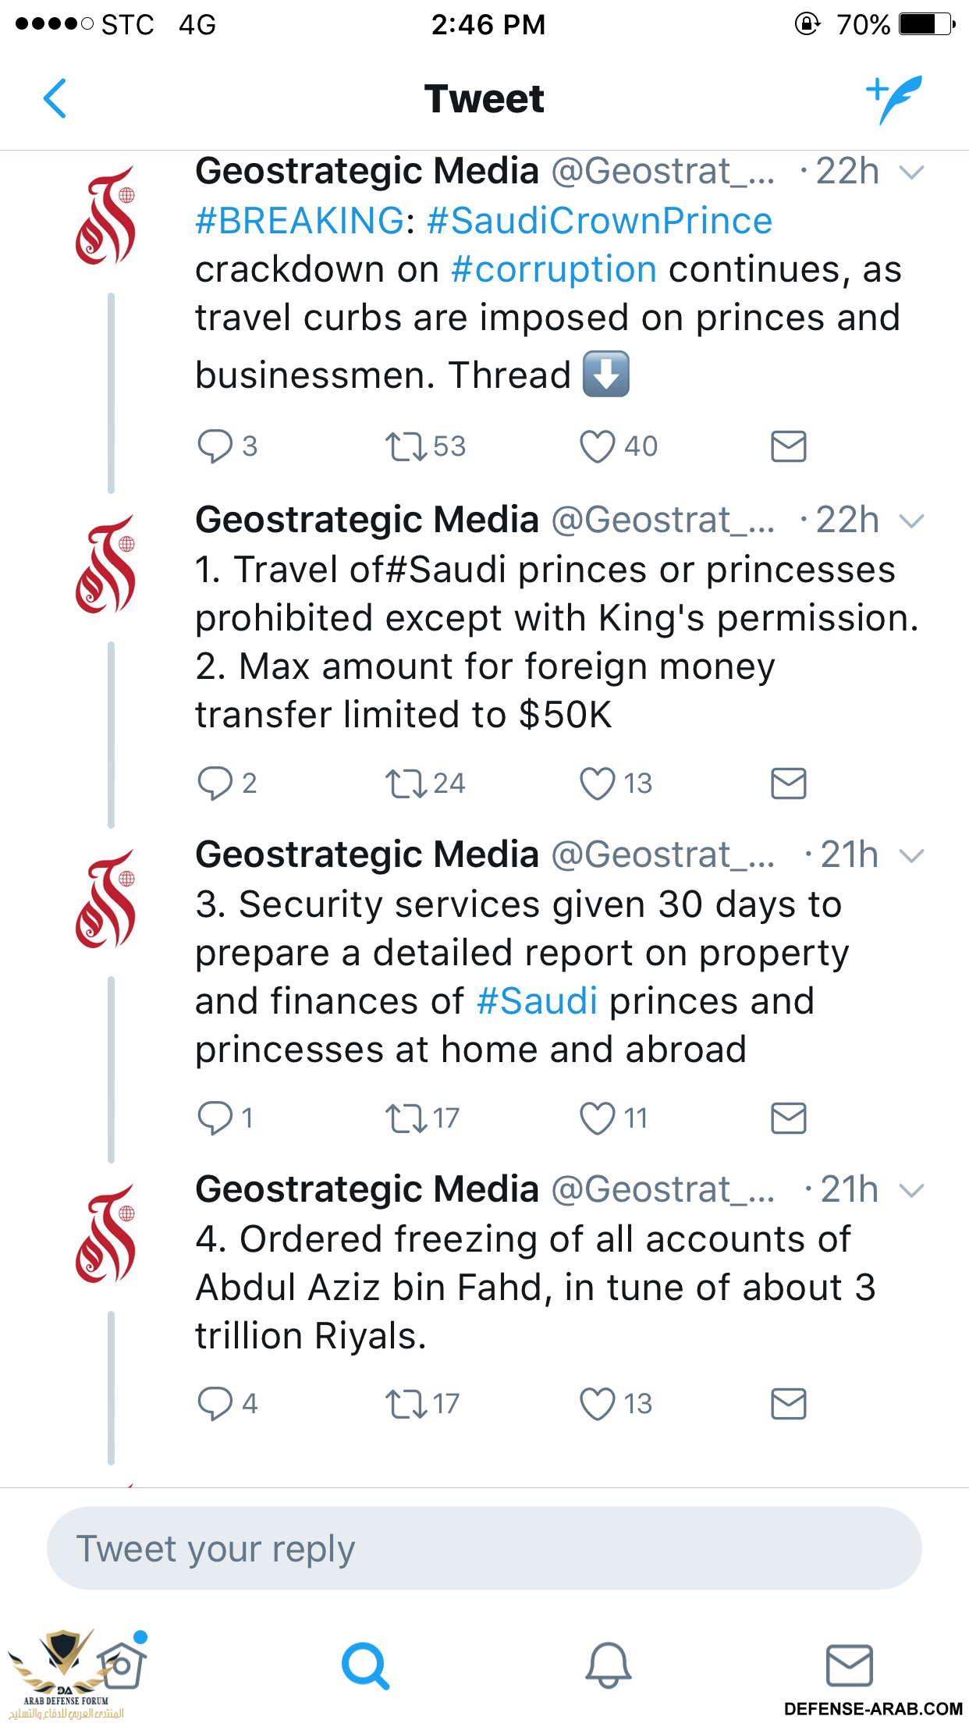The image size is (969, 1723).
Task: Share the $50K limit tweet via message
Action: coord(788,783)
